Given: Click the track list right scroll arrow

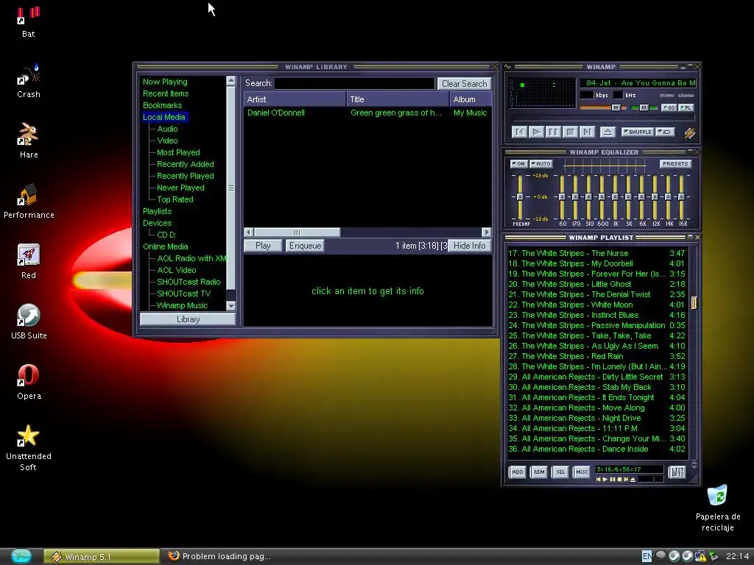Looking at the screenshot, I should click(x=487, y=232).
